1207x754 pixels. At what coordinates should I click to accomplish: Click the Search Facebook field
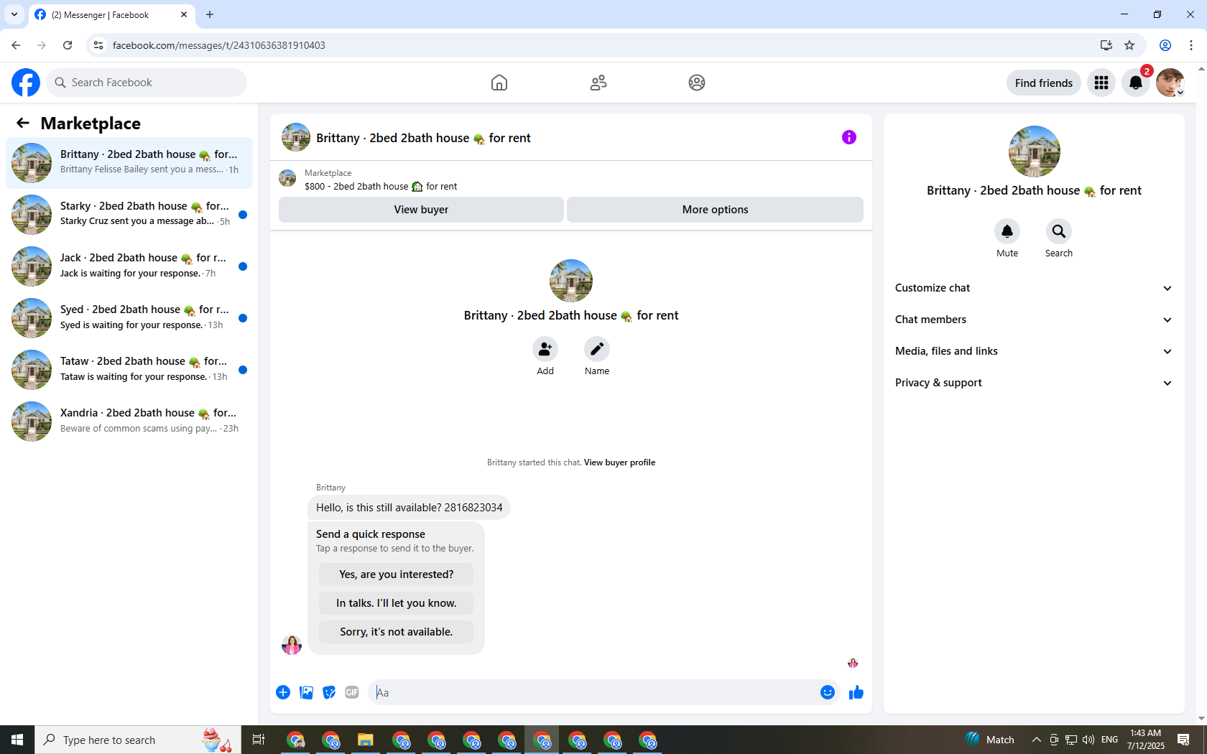point(147,83)
